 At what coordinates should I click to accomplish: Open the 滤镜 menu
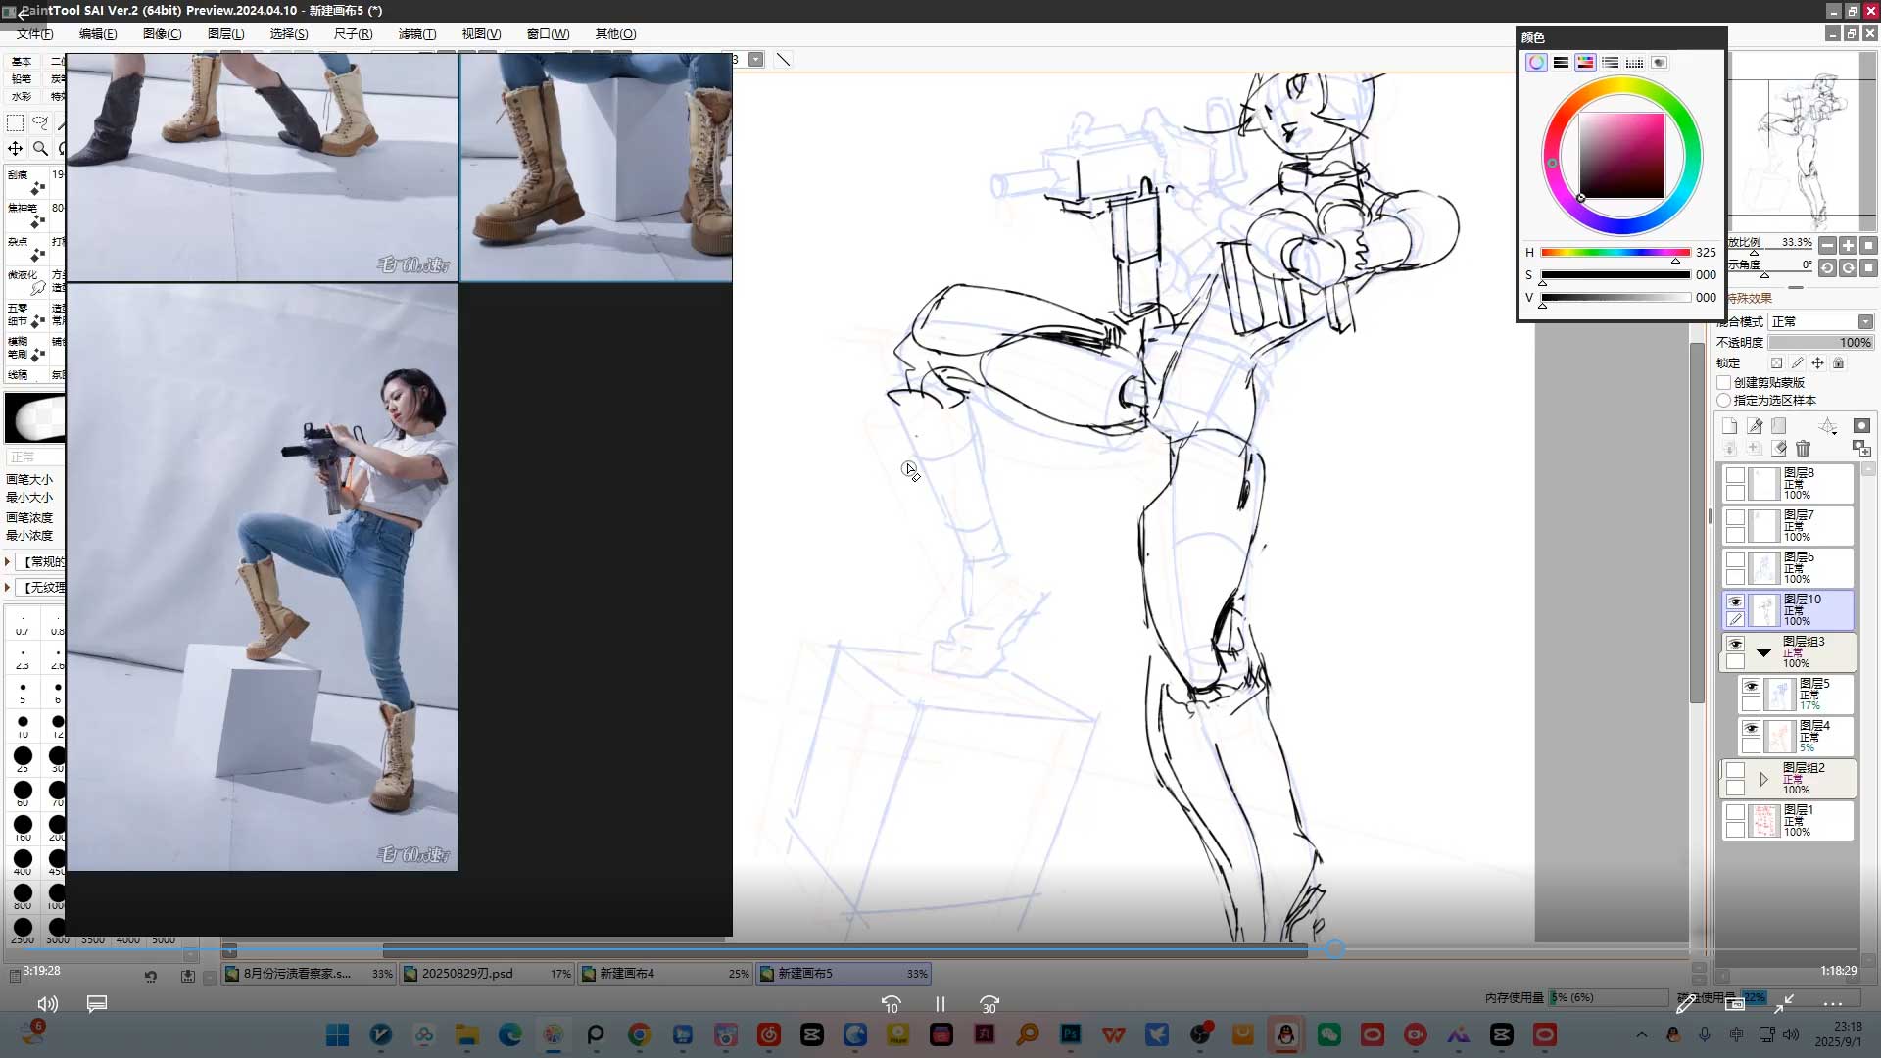[416, 33]
